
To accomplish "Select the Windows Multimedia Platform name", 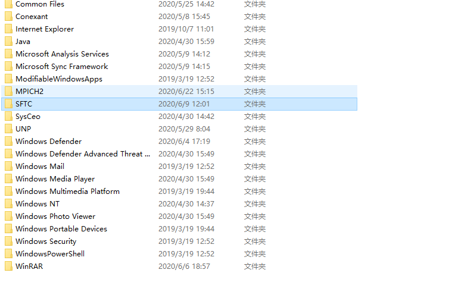I will [68, 191].
